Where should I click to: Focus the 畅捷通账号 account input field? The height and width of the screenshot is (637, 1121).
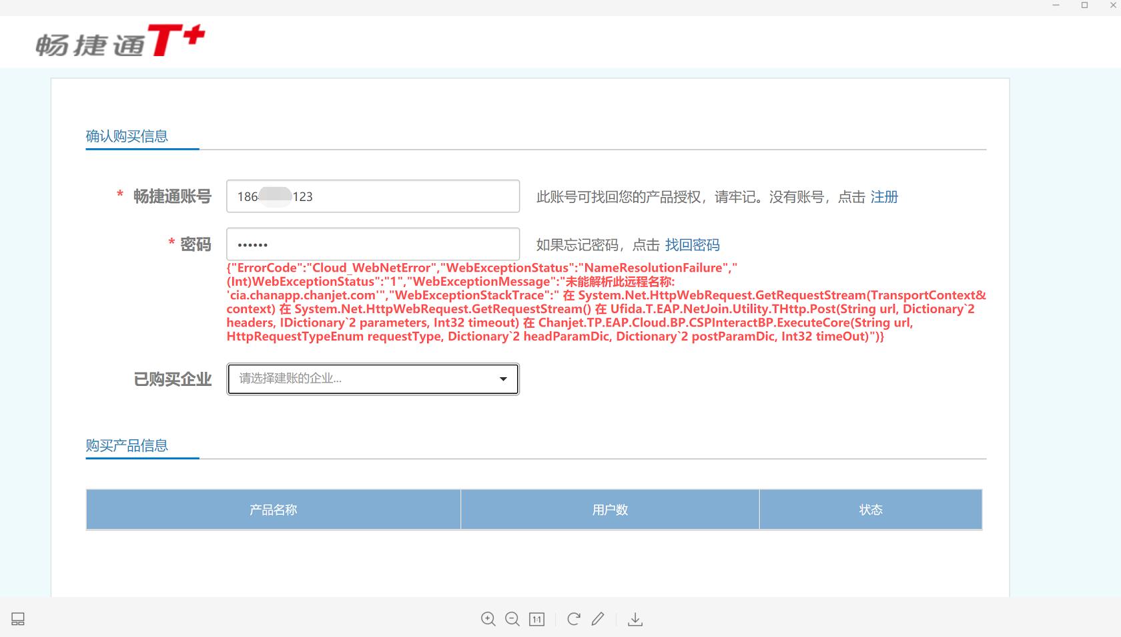(x=373, y=196)
